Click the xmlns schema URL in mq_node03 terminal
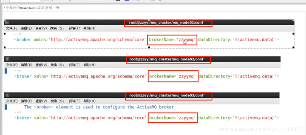Image resolution: width=306 pixels, height=135 pixels. point(97,118)
